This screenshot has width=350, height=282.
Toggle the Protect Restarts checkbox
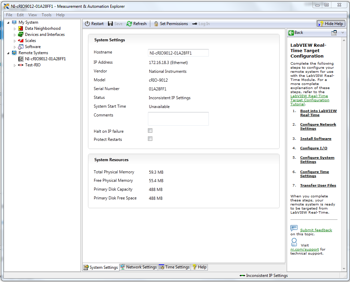150,139
